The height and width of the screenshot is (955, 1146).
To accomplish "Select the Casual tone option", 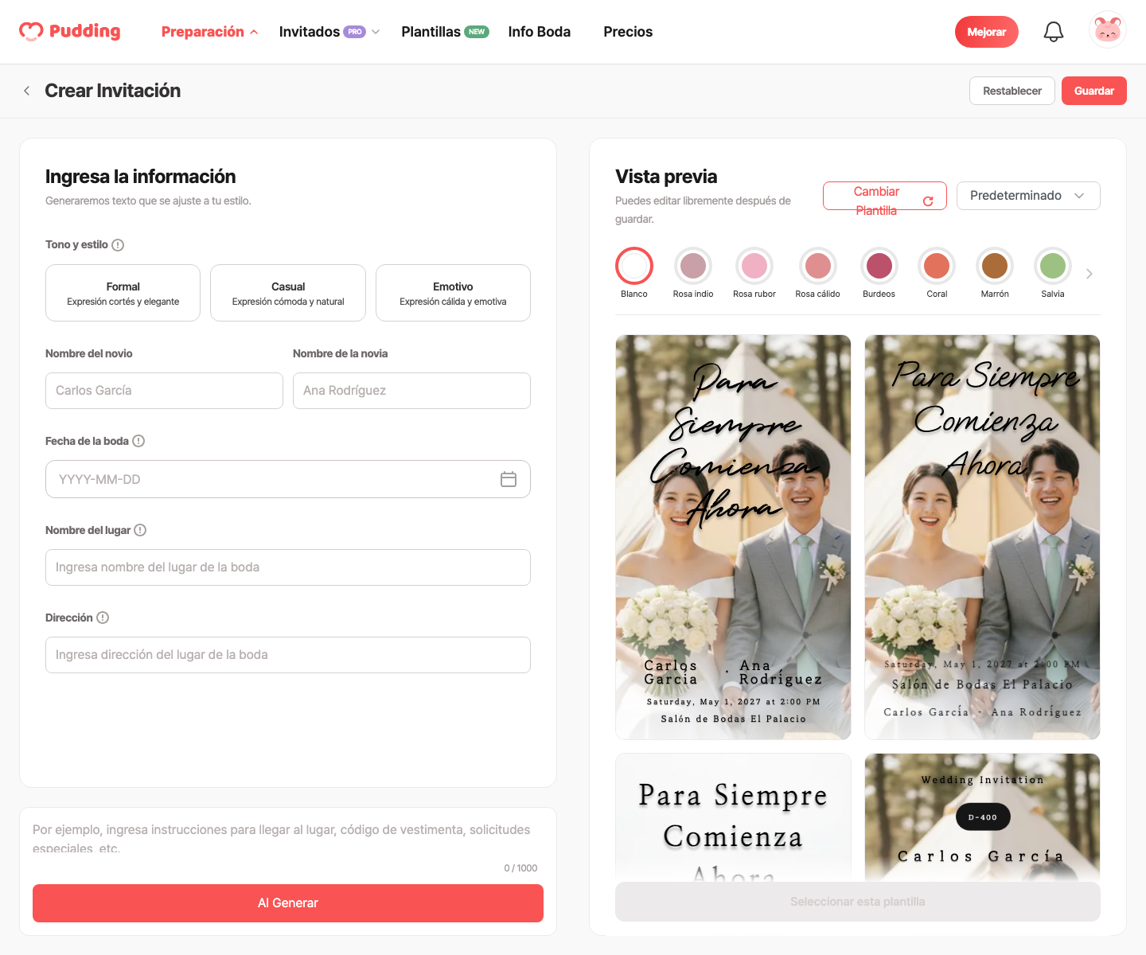I will pyautogui.click(x=288, y=293).
